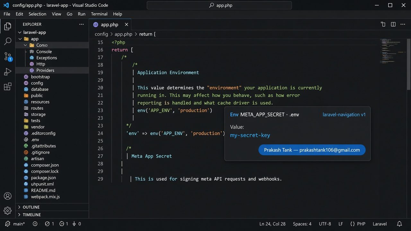Click the config breadcrumb segment

tap(101, 34)
